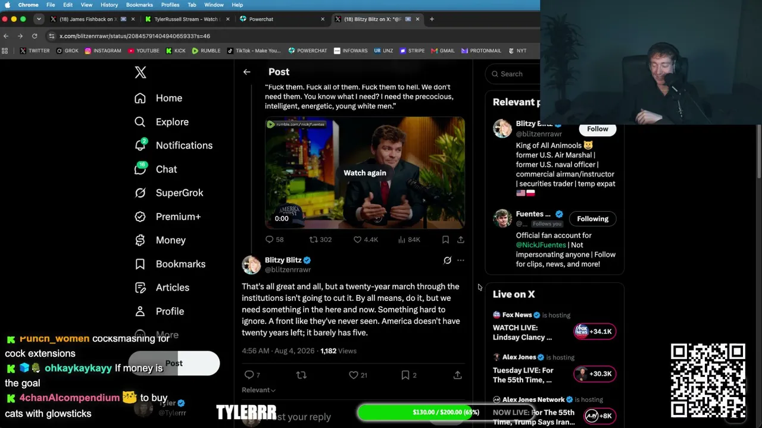View site information icon in address bar
Viewport: 762px width, 428px height.
click(52, 36)
